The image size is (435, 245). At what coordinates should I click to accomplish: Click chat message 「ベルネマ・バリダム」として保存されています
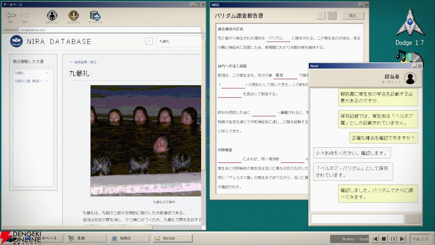(x=353, y=171)
